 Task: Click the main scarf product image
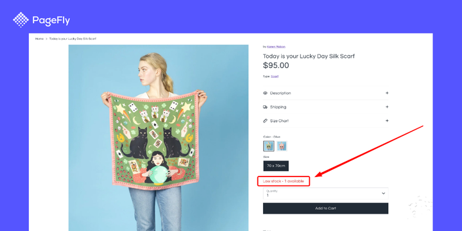pyautogui.click(x=158, y=138)
